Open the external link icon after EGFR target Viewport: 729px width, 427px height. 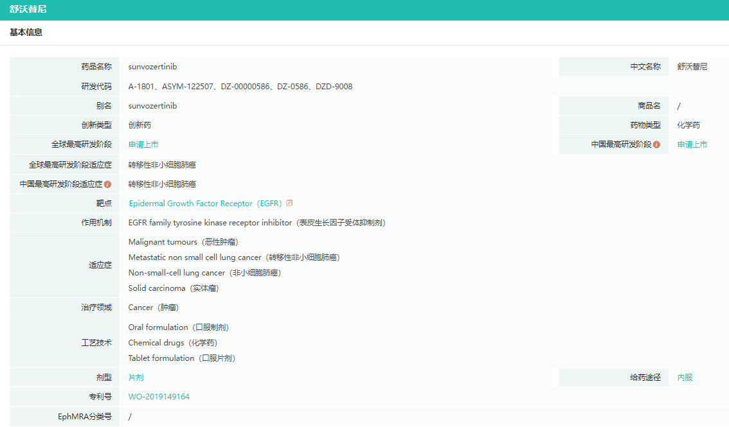(x=289, y=204)
